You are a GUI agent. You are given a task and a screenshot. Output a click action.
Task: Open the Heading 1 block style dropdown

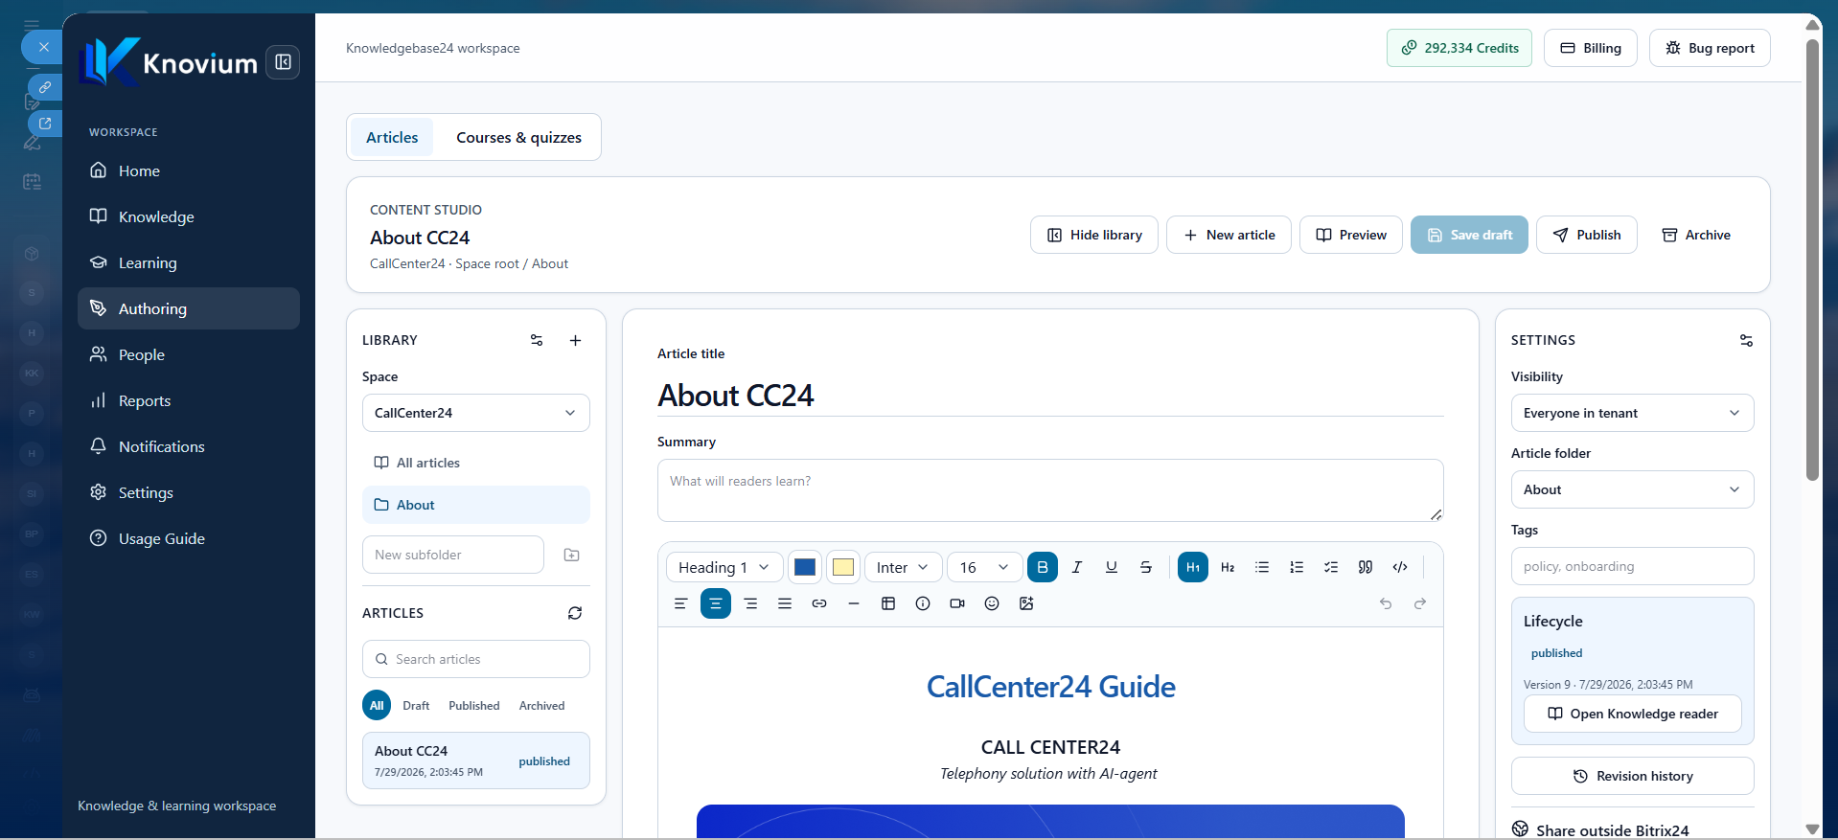pyautogui.click(x=724, y=567)
